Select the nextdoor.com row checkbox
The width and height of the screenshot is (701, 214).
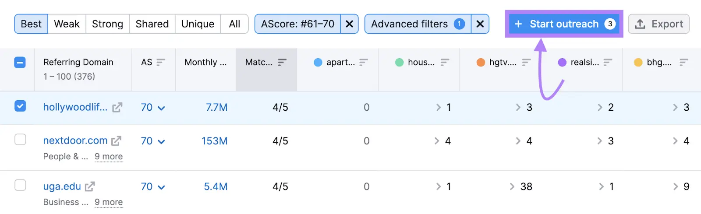point(20,140)
